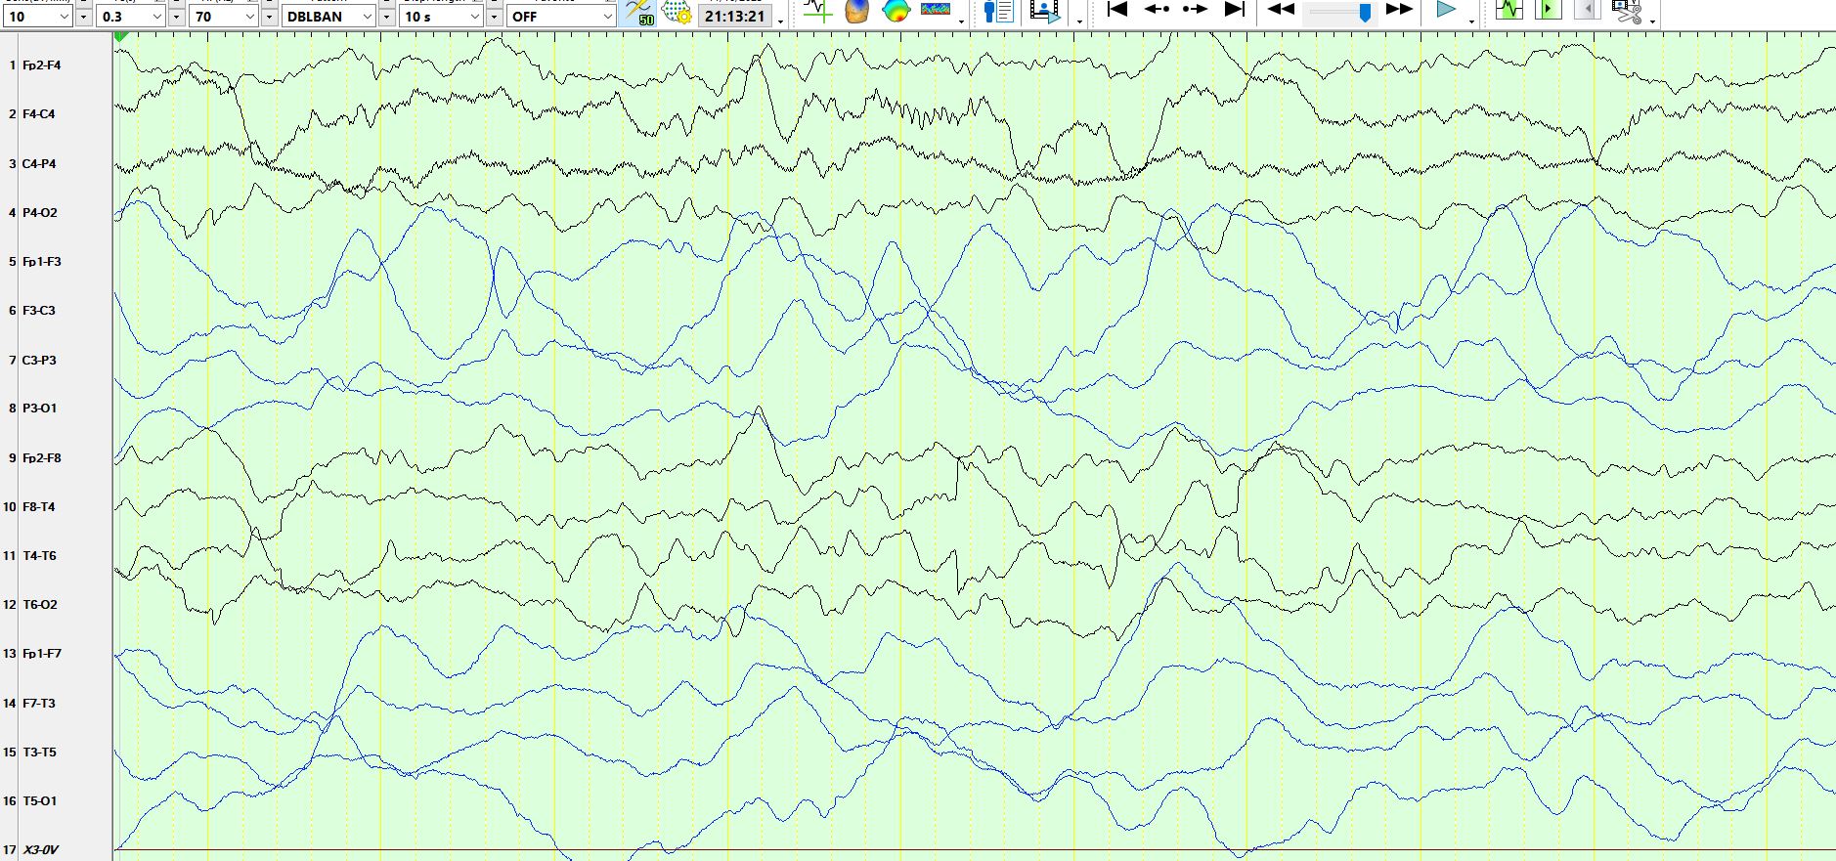Expand the play button options arrow
The width and height of the screenshot is (1836, 861).
point(1471,20)
